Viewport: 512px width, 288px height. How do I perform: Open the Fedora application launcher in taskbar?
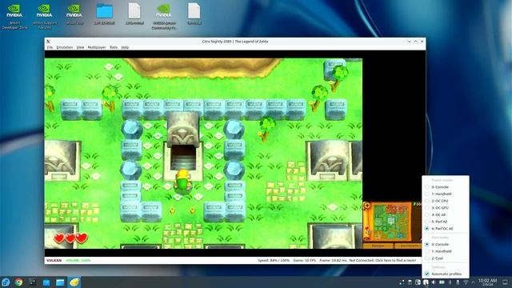coord(6,282)
